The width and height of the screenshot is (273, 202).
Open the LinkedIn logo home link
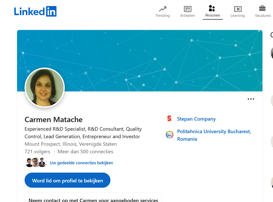35,11
